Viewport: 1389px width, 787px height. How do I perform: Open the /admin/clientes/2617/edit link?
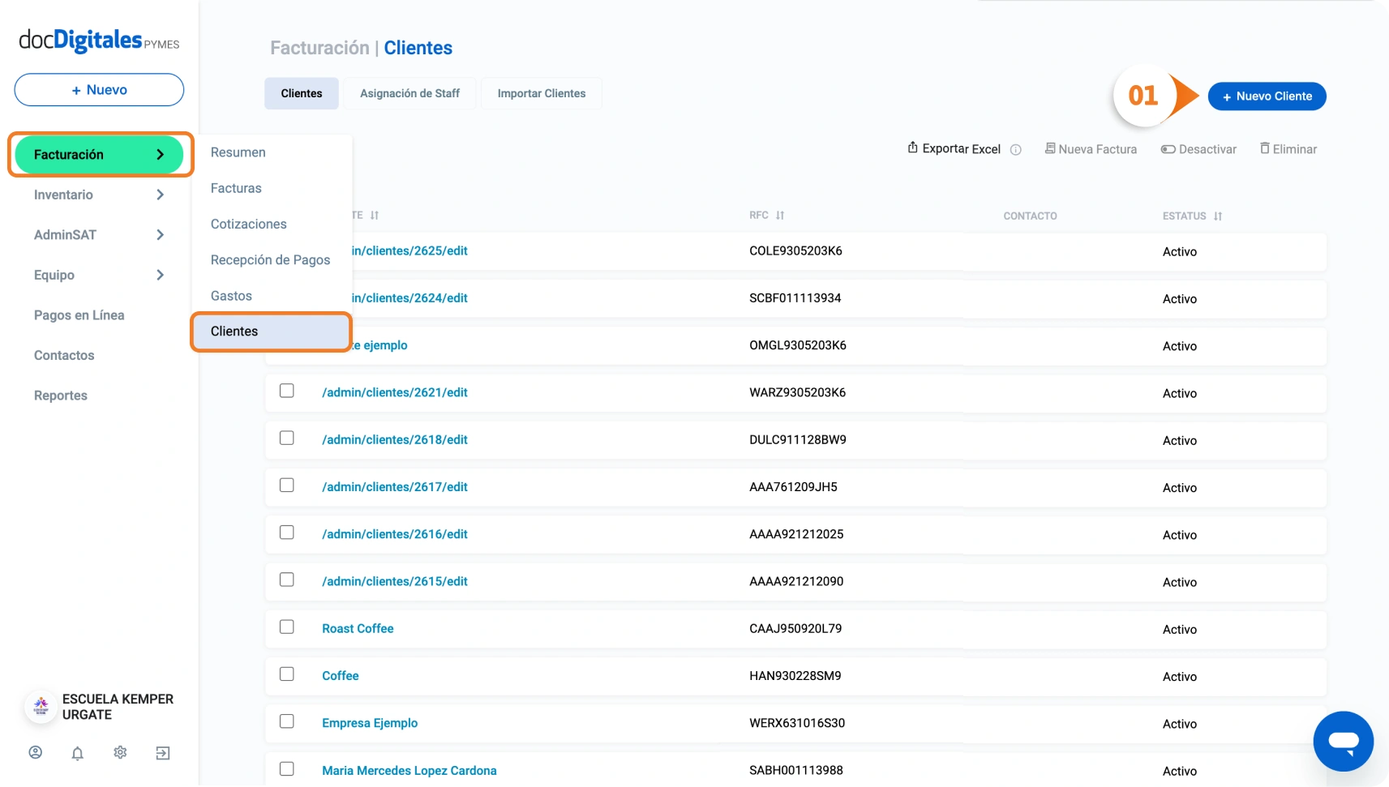[395, 487]
